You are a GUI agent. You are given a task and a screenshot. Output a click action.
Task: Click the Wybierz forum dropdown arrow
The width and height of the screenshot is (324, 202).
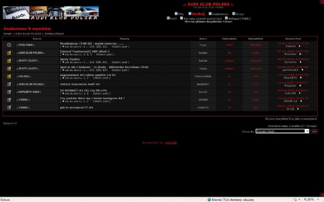coord(307,131)
